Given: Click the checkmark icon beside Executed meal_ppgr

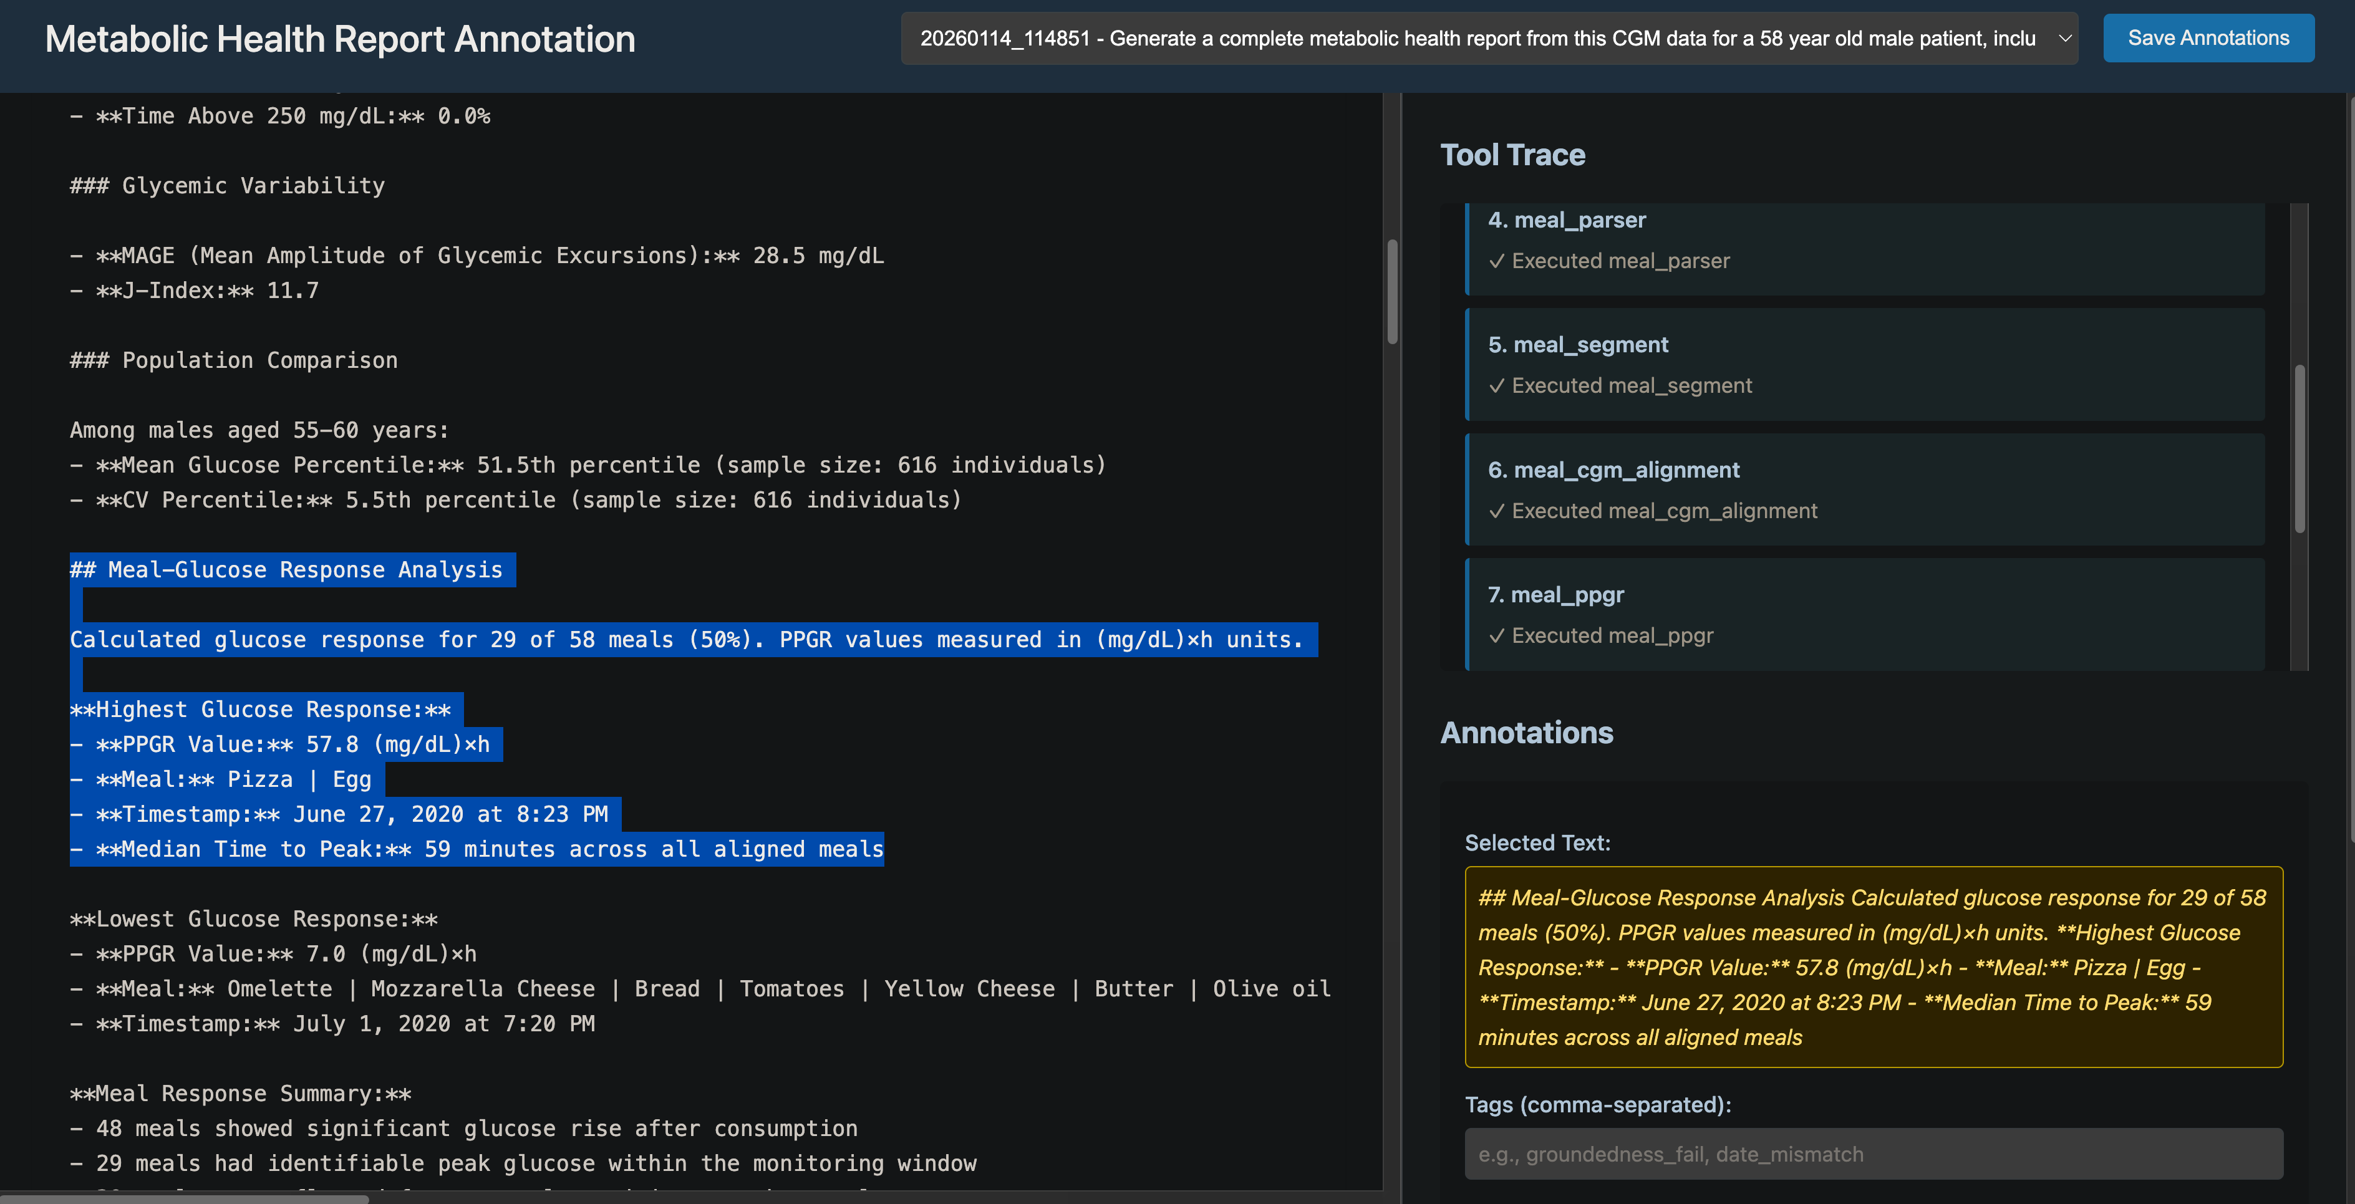Looking at the screenshot, I should [x=1497, y=635].
